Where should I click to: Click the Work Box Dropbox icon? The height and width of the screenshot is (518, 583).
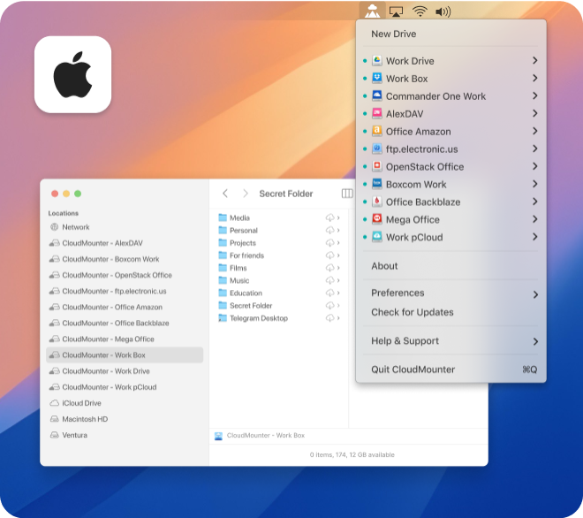tap(376, 78)
